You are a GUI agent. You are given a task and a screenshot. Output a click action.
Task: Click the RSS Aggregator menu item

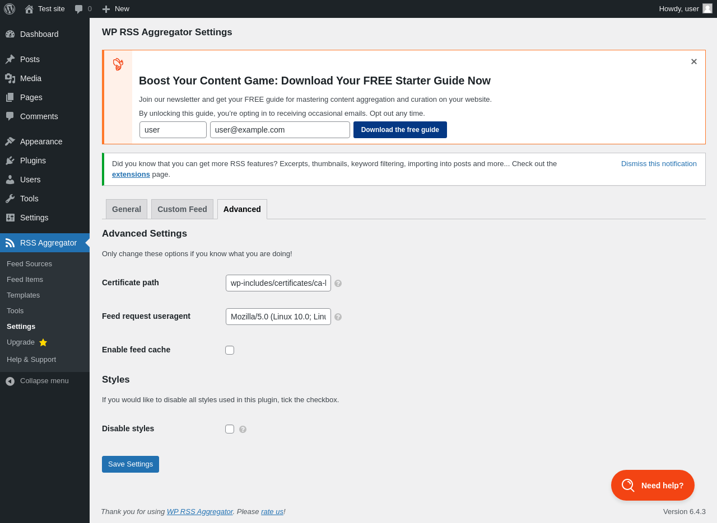(x=45, y=243)
